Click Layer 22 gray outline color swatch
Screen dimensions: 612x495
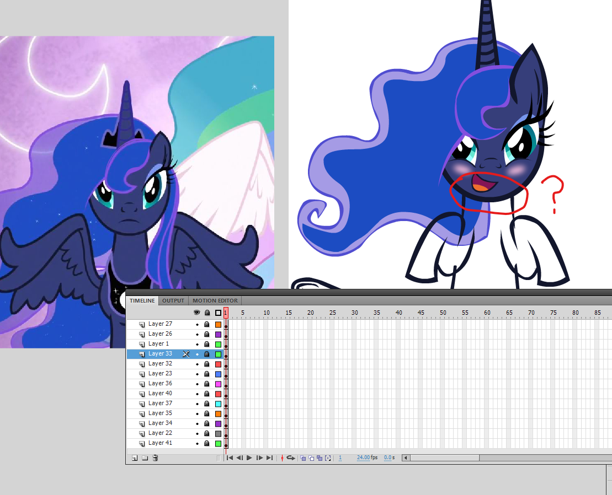pos(218,433)
